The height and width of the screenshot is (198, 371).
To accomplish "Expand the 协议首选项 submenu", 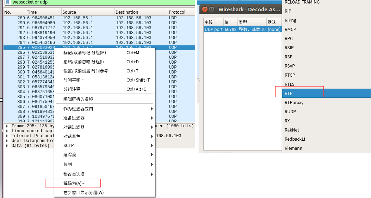I will [x=105, y=174].
